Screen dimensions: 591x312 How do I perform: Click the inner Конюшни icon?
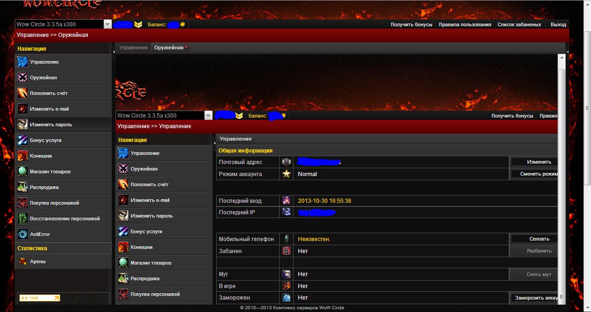pos(123,247)
